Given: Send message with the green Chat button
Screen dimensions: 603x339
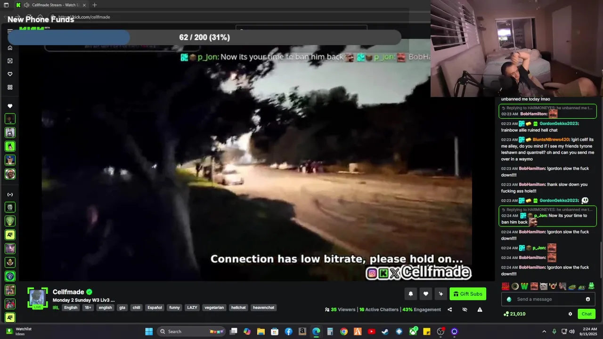Looking at the screenshot, I should tap(587, 314).
